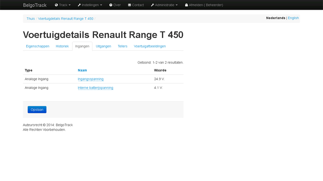Open the Voertuigafbeeldingen tab
This screenshot has width=323, height=181.
tap(150, 46)
